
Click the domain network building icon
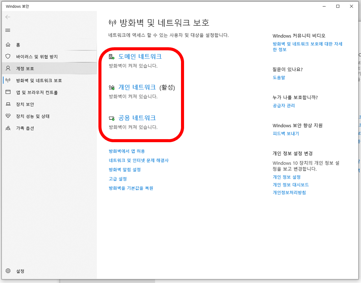pyautogui.click(x=112, y=57)
